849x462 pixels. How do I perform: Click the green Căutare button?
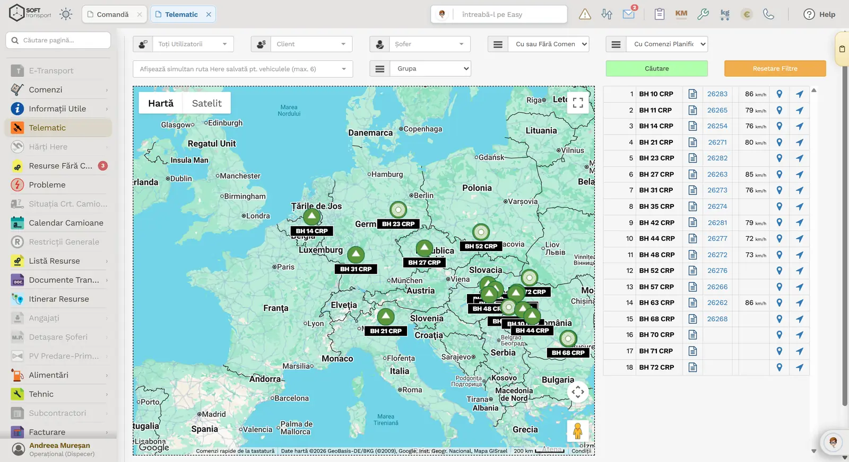pos(657,68)
